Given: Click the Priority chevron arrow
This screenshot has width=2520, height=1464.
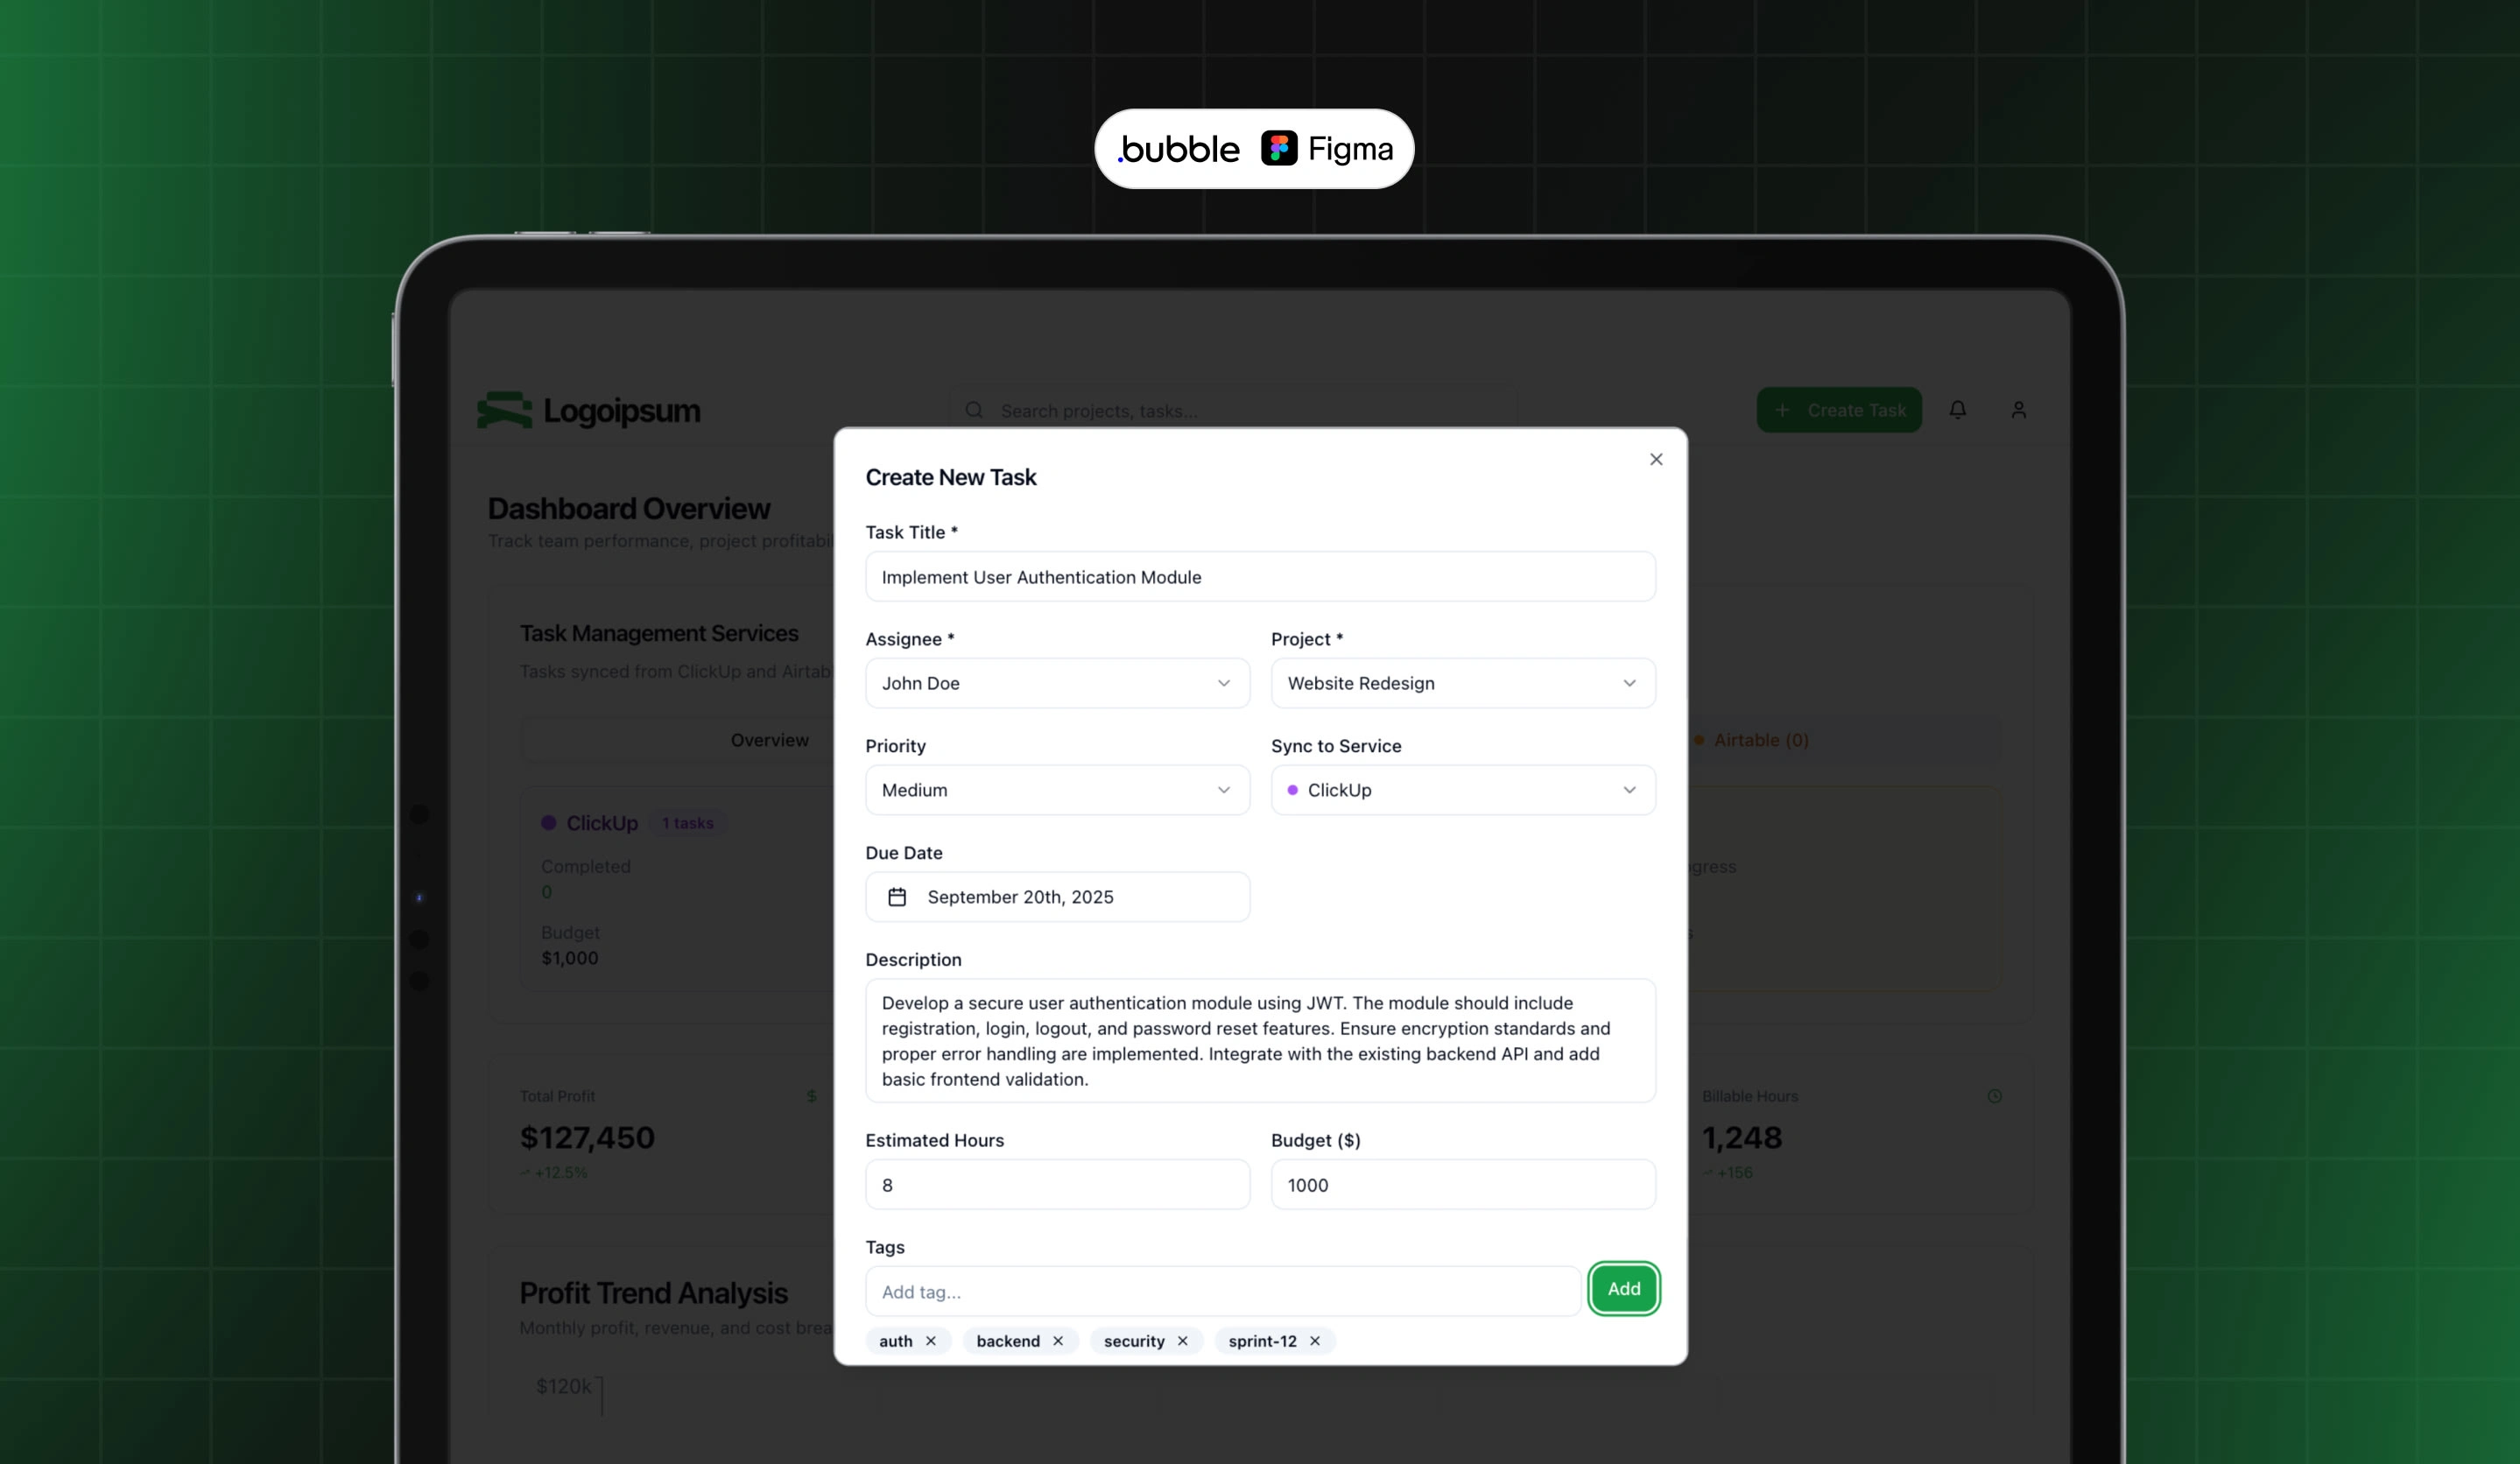Looking at the screenshot, I should pyautogui.click(x=1224, y=790).
